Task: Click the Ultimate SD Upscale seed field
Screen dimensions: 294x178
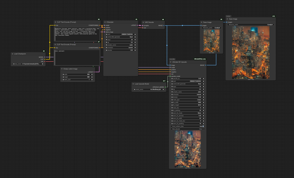Action: click(x=188, y=81)
